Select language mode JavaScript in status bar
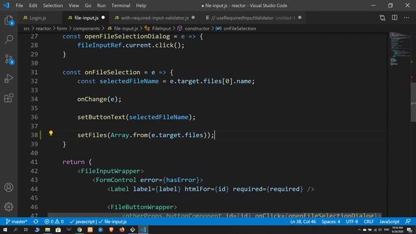 (x=389, y=222)
